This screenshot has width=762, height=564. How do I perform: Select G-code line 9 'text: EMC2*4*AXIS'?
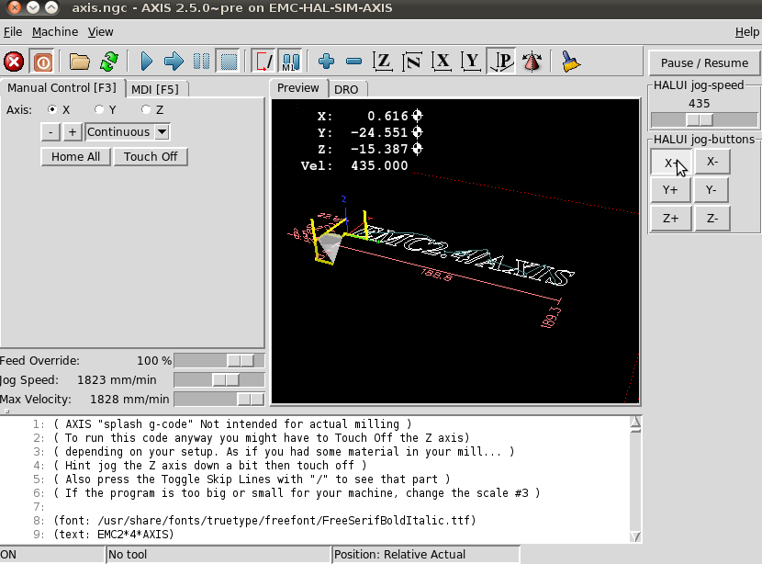tap(114, 535)
